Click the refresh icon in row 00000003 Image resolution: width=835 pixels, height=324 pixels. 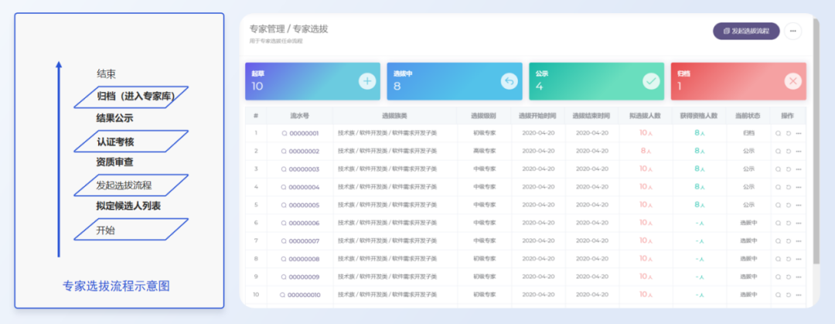[788, 169]
